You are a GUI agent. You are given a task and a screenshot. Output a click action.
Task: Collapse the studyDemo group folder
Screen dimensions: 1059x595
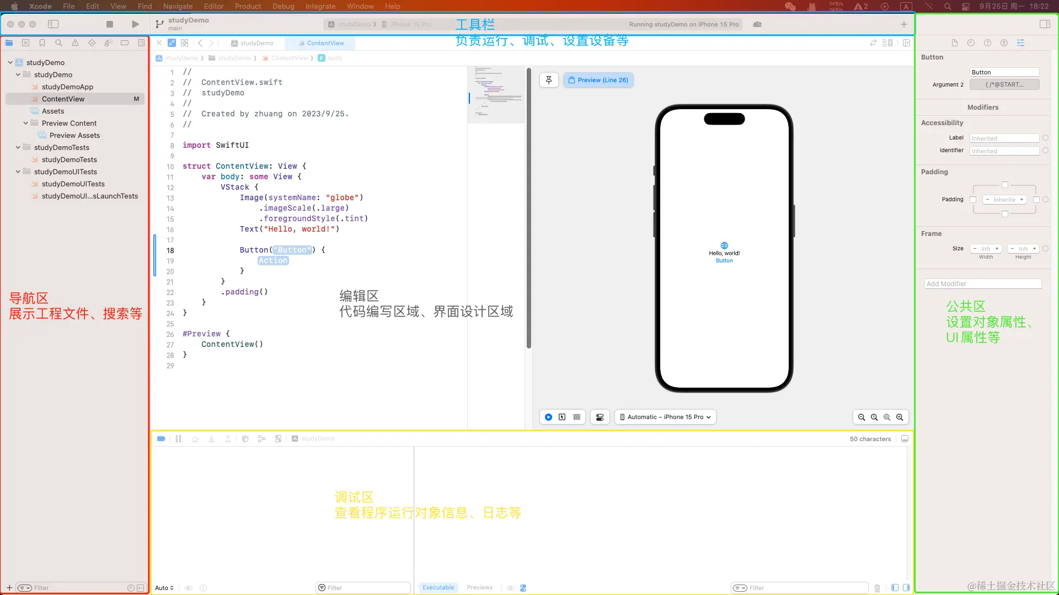pos(18,75)
